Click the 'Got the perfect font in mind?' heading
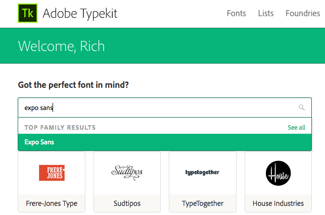 click(73, 85)
